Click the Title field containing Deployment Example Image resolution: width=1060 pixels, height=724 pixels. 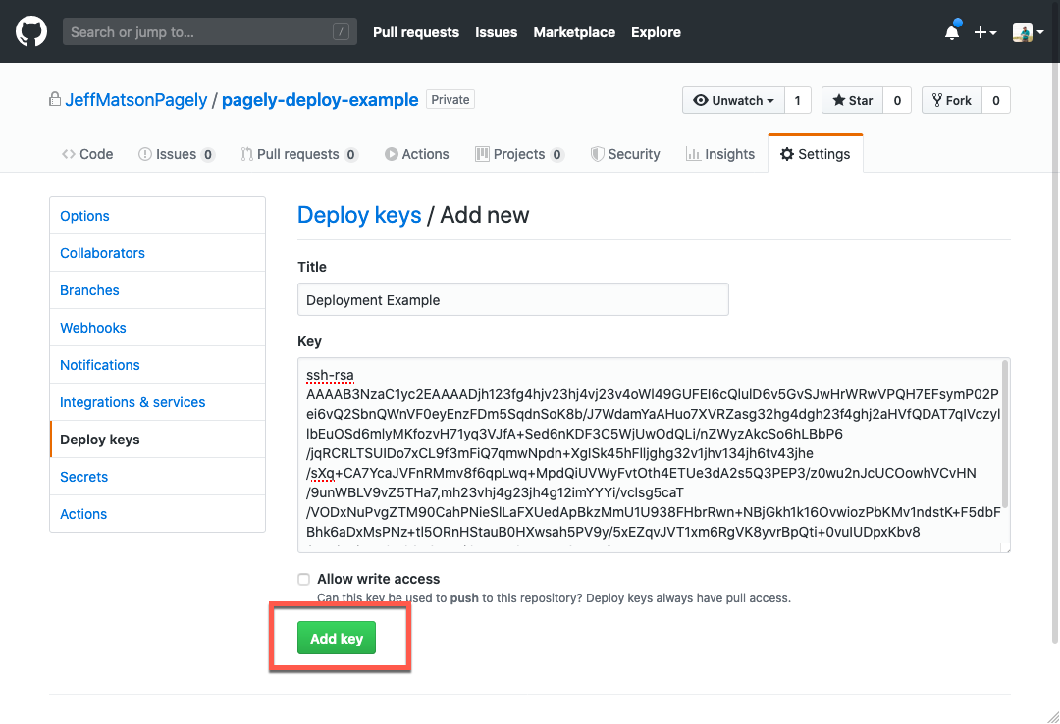pyautogui.click(x=513, y=299)
